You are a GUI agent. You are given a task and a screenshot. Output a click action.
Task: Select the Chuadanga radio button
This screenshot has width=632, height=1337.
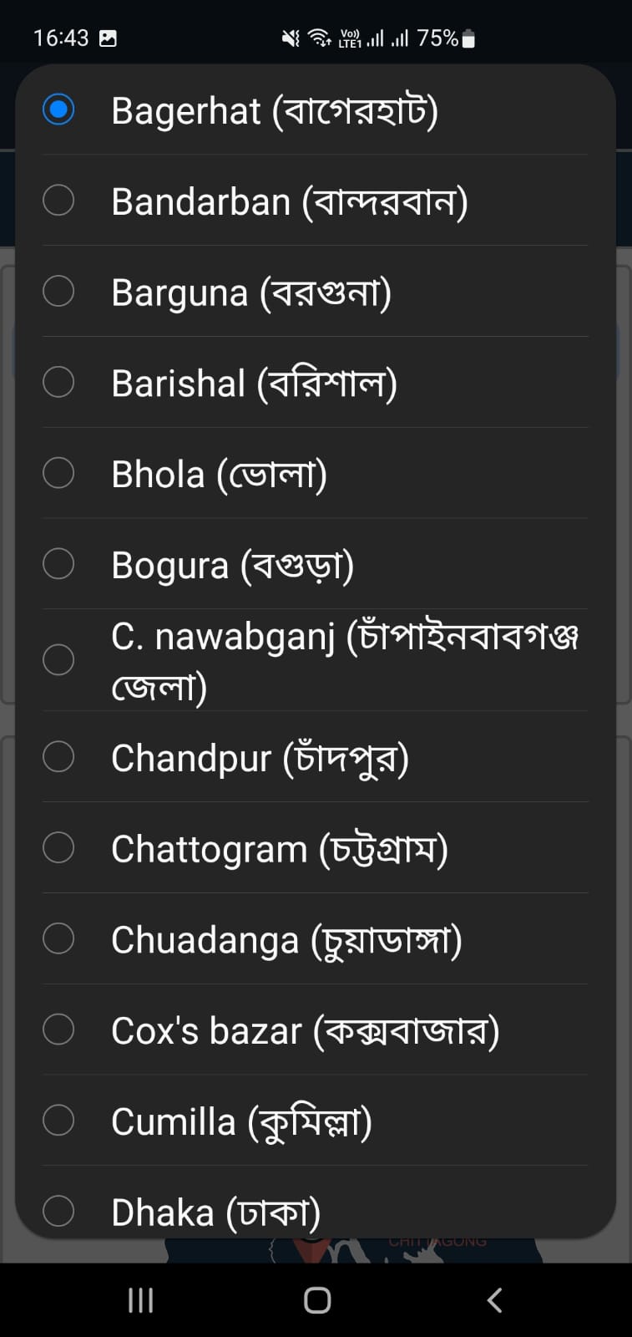tap(58, 938)
